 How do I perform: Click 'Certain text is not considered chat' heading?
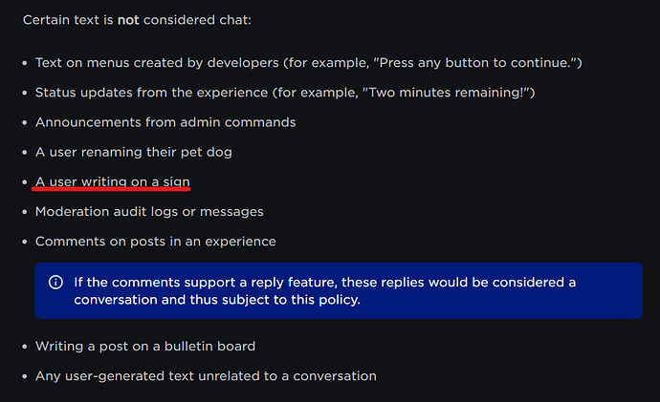pos(137,20)
